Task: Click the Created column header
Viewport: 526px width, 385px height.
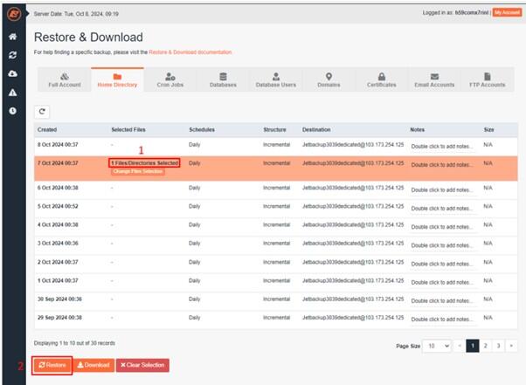Action: [47, 130]
